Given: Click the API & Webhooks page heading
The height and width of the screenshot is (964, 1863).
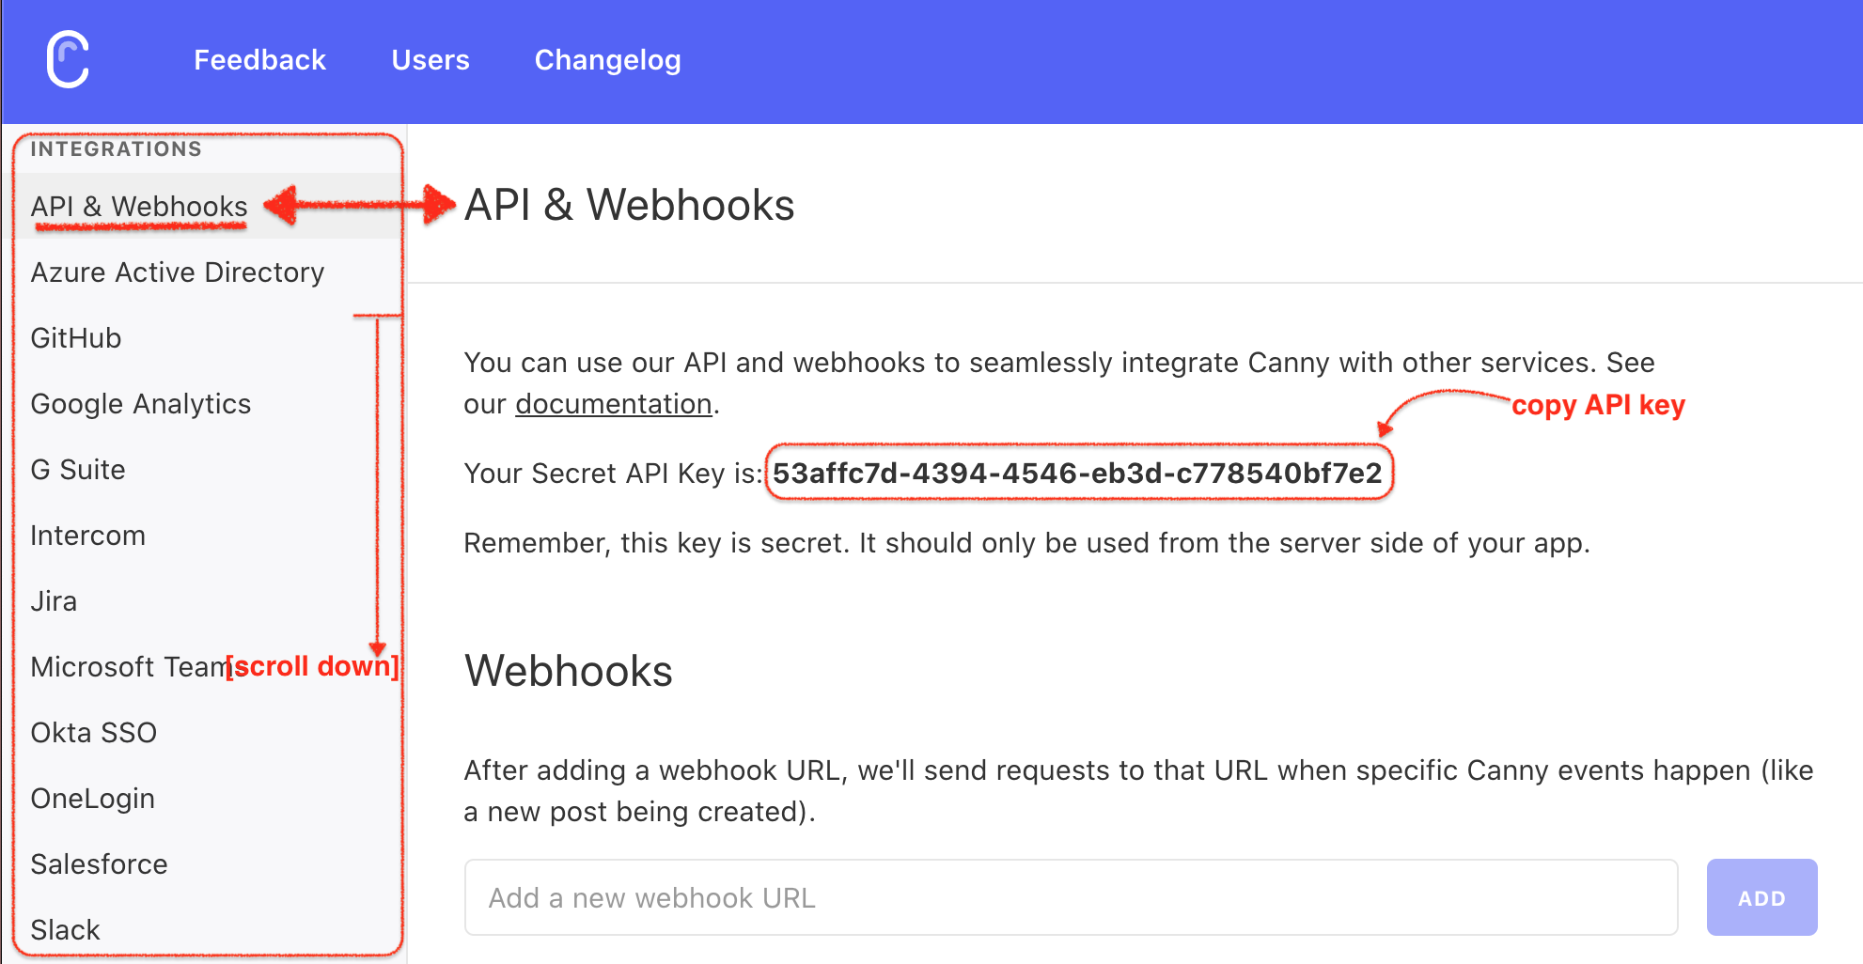Looking at the screenshot, I should click(x=630, y=205).
